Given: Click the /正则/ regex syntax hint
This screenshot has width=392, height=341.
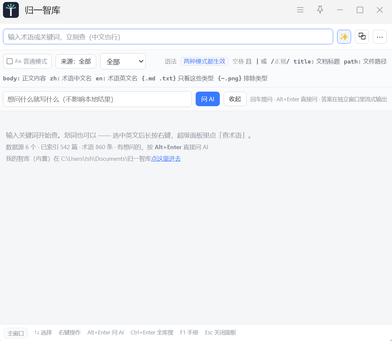Looking at the screenshot, I should [280, 61].
